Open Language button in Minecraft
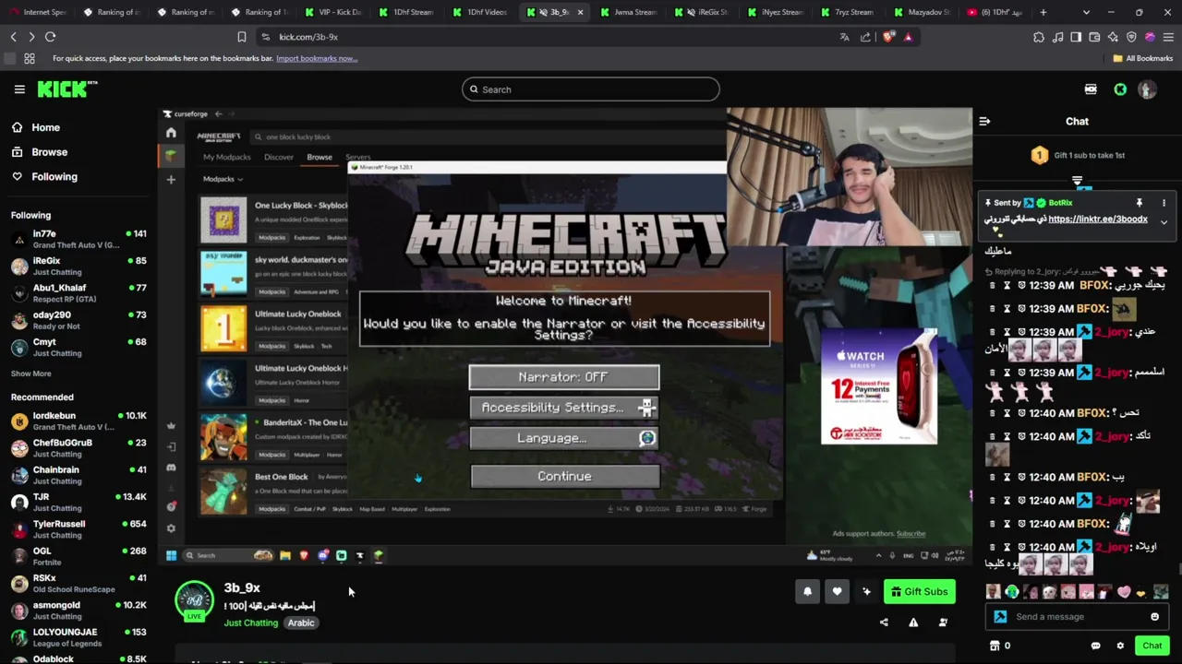The image size is (1182, 664). coord(563,438)
